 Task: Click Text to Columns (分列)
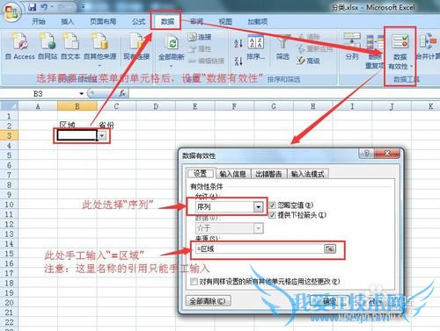click(x=352, y=47)
